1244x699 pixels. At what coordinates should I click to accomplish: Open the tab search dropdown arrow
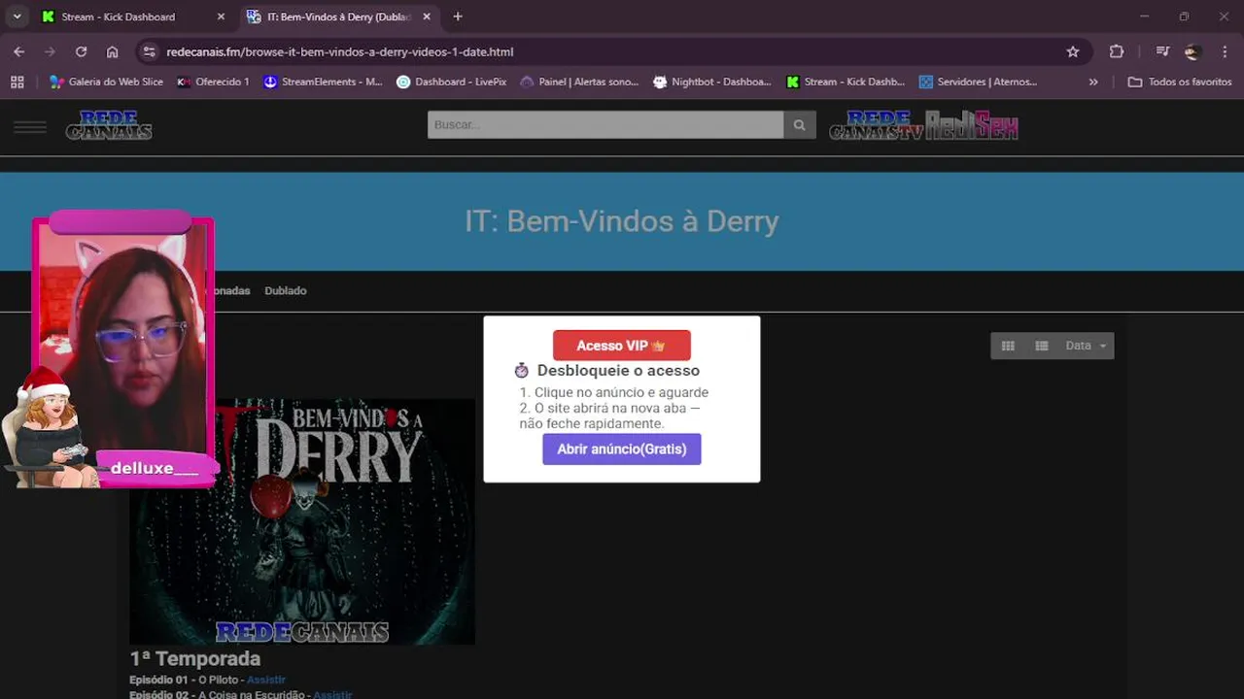coord(17,17)
